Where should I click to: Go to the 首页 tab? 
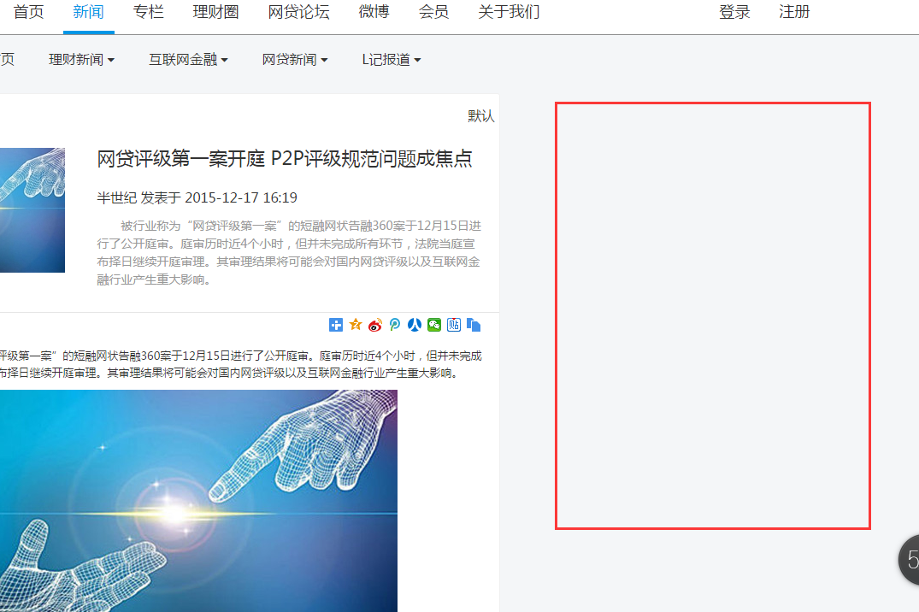pos(28,12)
